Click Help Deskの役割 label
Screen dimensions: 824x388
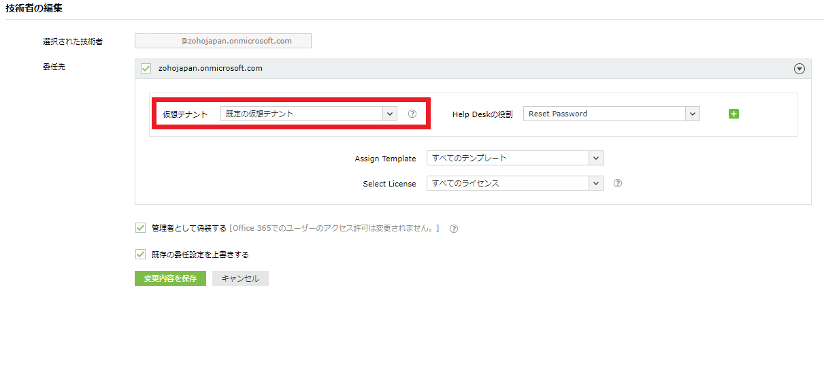[x=482, y=114]
